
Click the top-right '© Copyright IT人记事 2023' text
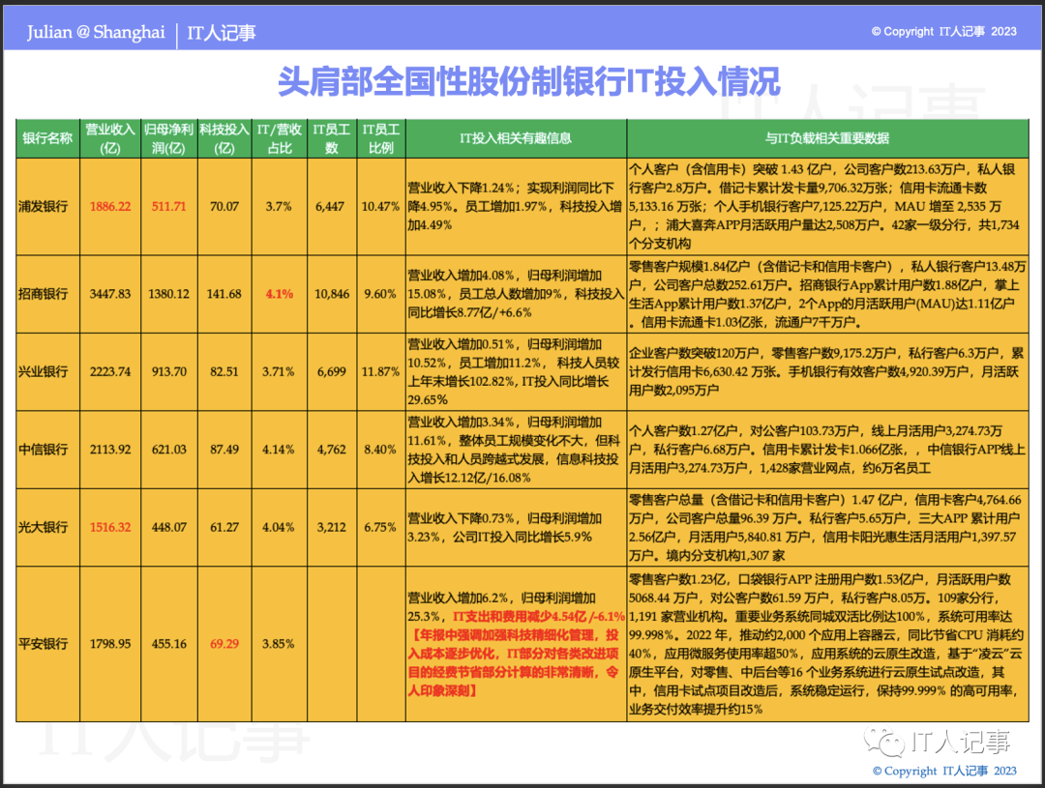943,31
